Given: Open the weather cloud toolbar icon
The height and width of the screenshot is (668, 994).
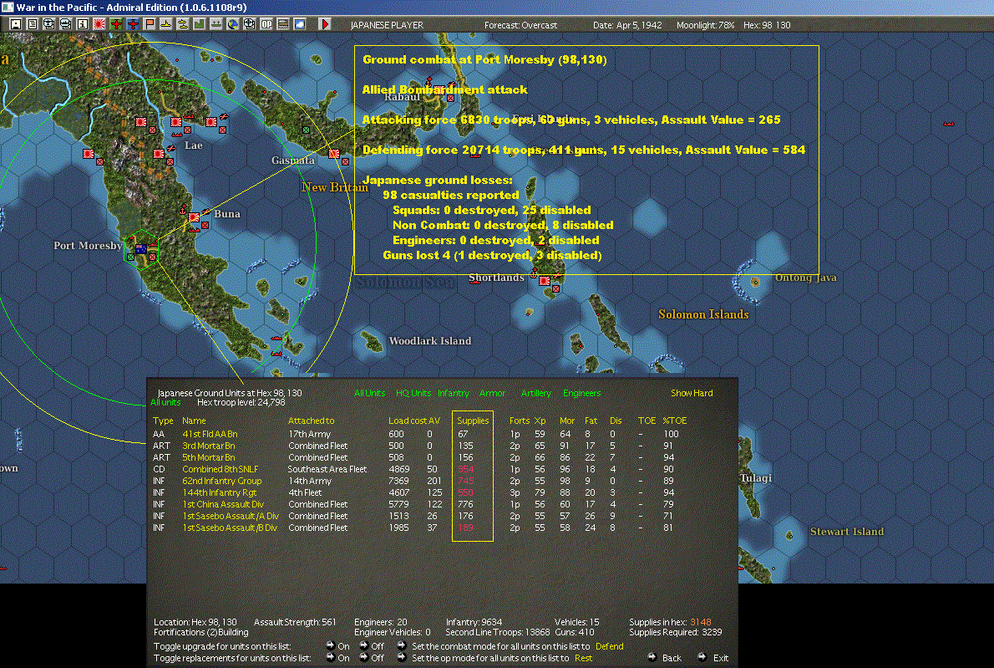Looking at the screenshot, I should click(299, 24).
